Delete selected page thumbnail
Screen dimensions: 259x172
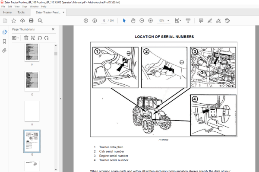[x=26, y=38]
